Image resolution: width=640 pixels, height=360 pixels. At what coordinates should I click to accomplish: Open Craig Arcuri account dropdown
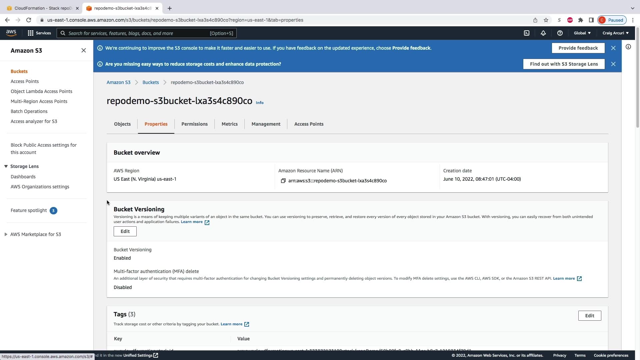(x=615, y=33)
